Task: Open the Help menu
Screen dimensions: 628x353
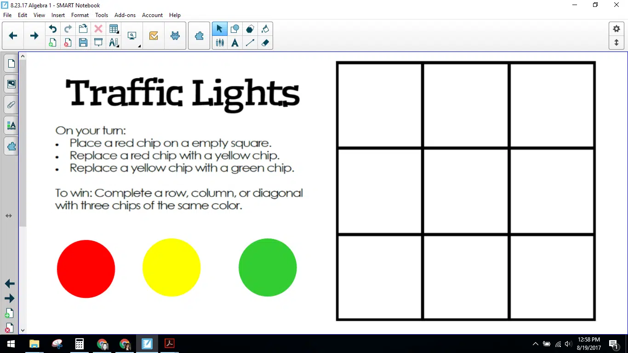Action: (x=175, y=15)
